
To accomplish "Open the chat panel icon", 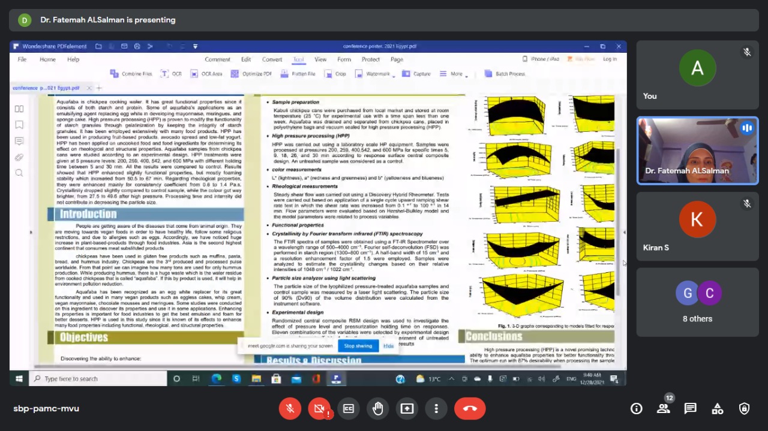I will pyautogui.click(x=691, y=409).
